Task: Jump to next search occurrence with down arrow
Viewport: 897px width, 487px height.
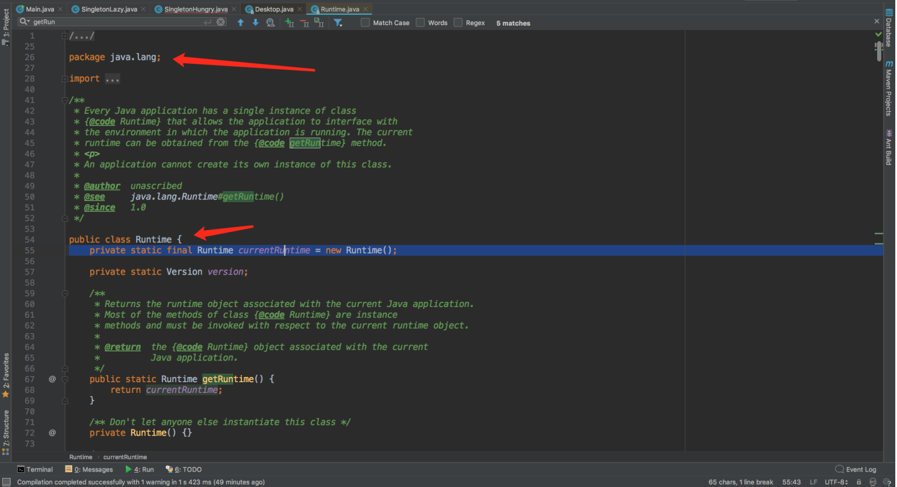Action: pyautogui.click(x=256, y=23)
